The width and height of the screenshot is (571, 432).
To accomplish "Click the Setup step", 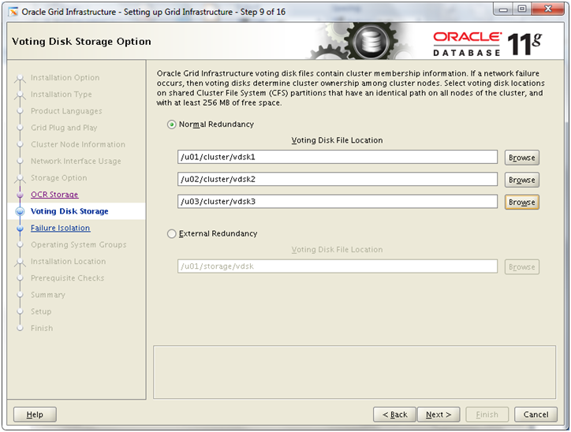I will tap(41, 312).
